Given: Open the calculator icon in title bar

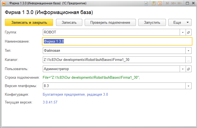Looking at the screenshot, I should click(x=153, y=3).
